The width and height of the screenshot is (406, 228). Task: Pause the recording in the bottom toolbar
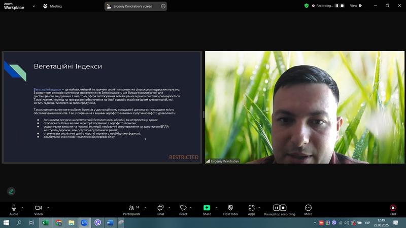[x=276, y=208]
